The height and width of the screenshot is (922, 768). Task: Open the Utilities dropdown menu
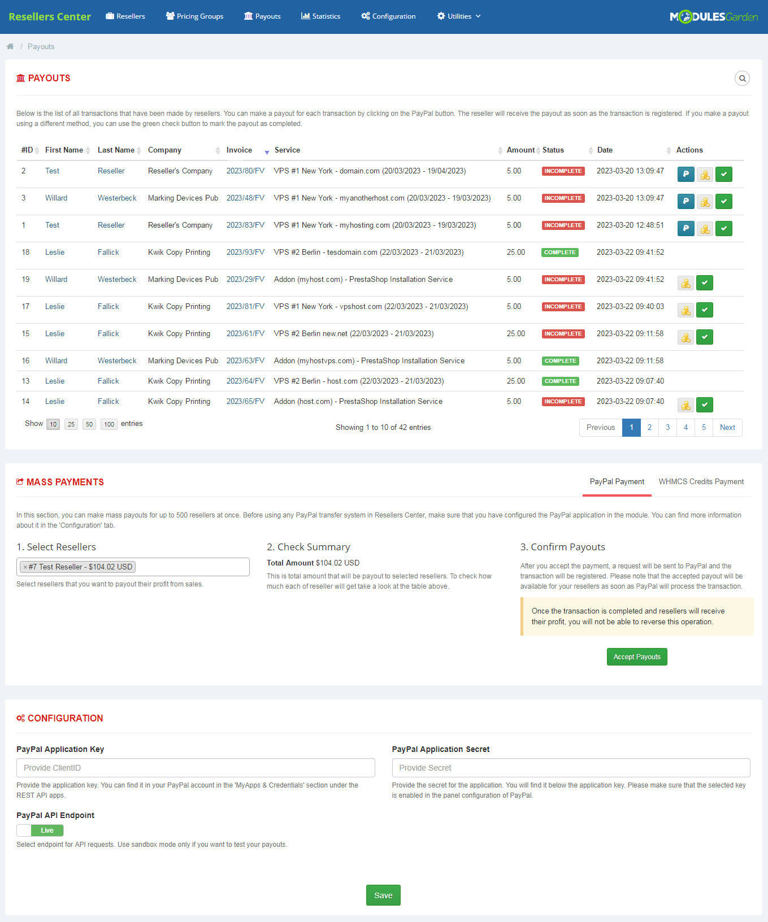459,16
